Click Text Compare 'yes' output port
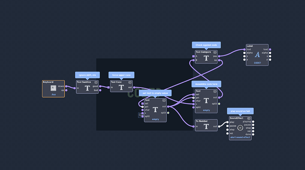The height and width of the screenshot is (170, 305). point(219,56)
